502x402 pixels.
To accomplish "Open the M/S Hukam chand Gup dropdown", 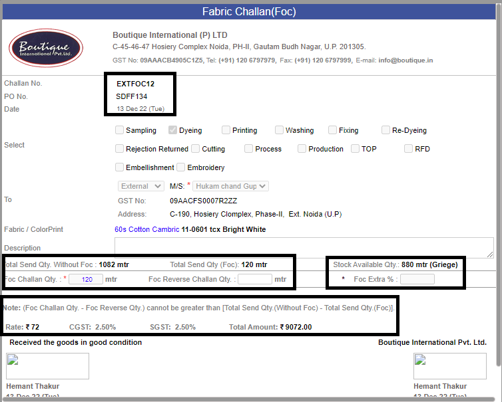I will pos(230,186).
